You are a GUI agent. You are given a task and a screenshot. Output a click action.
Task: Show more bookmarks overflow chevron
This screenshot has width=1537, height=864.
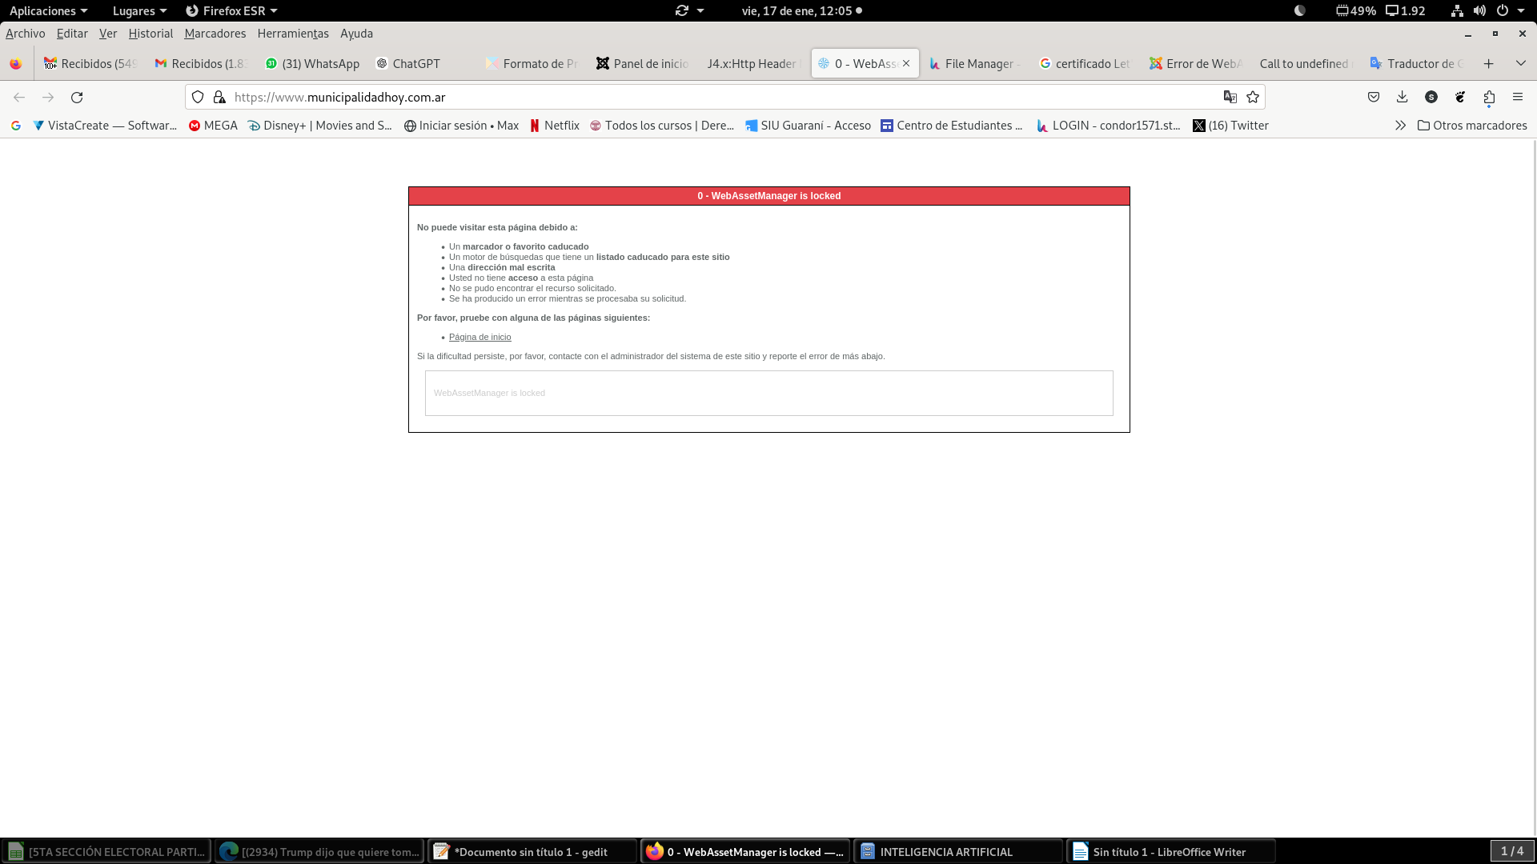[1400, 126]
